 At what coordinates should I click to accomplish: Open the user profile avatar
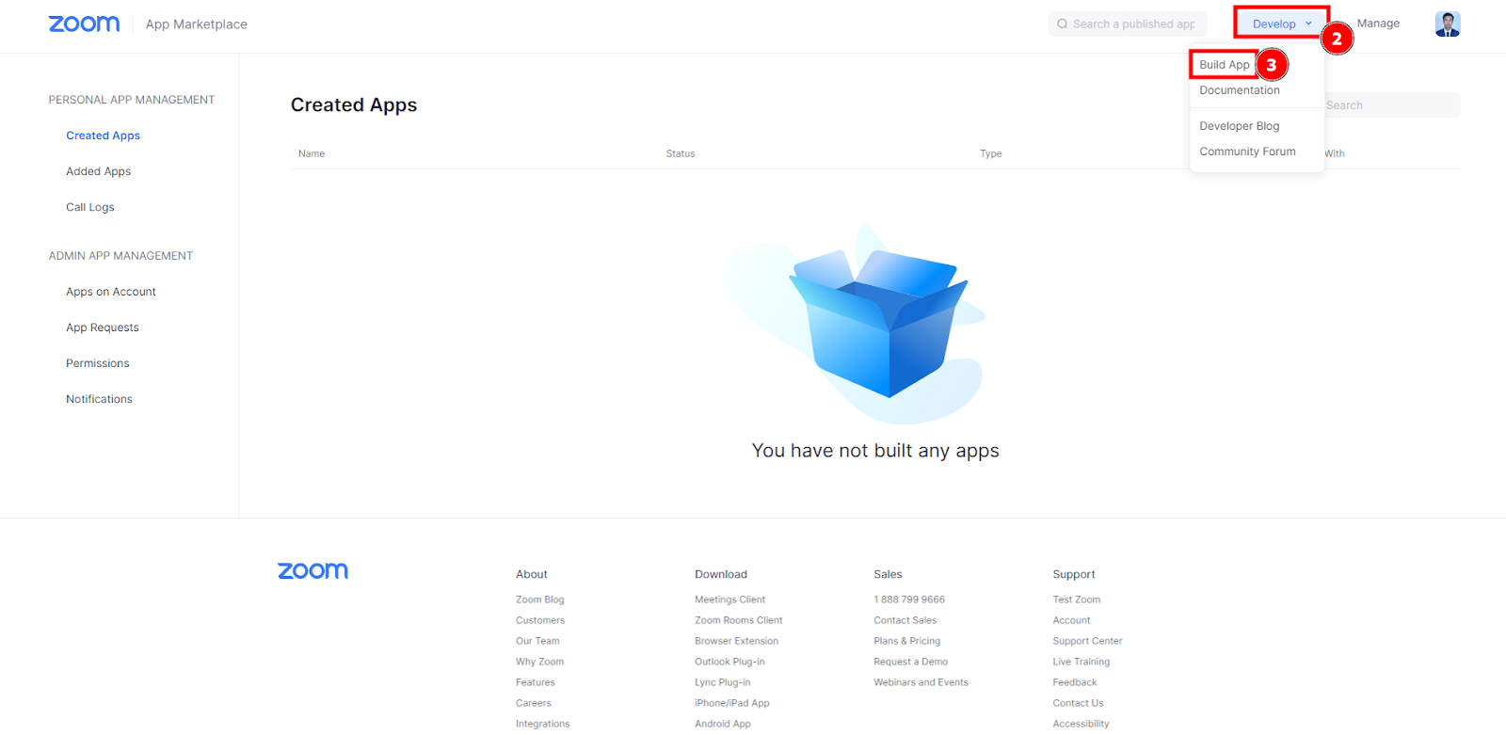(1447, 24)
